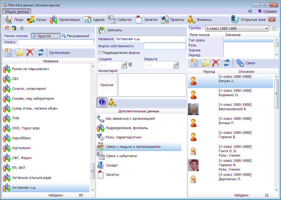Enable the Подразделение фирмы checkbox

point(100,52)
